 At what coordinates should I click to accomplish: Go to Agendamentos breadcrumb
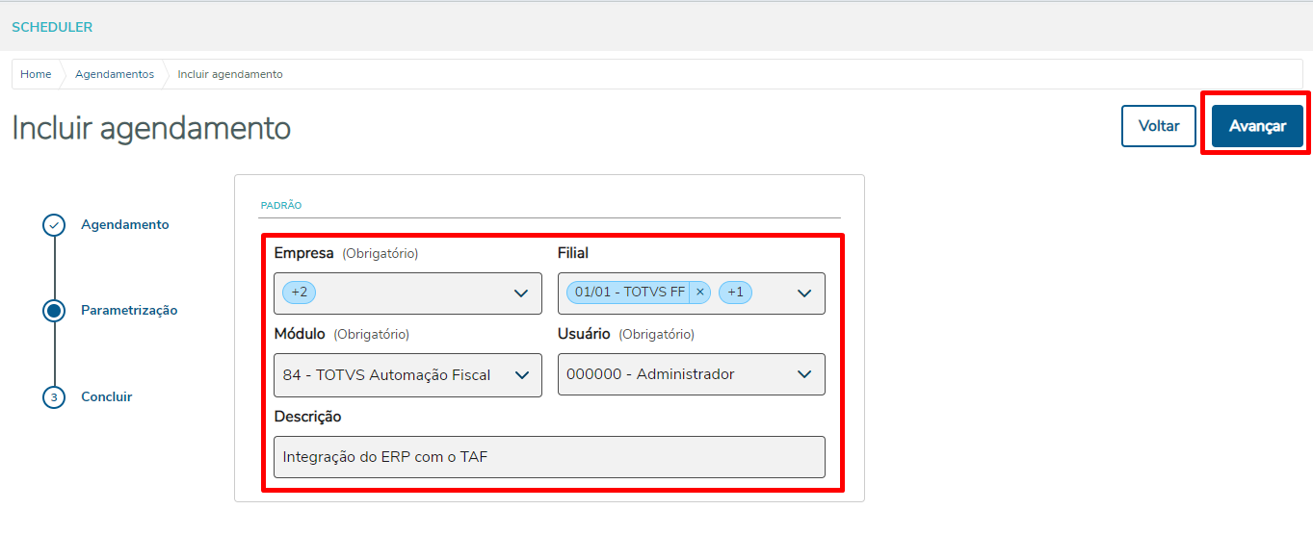115,74
